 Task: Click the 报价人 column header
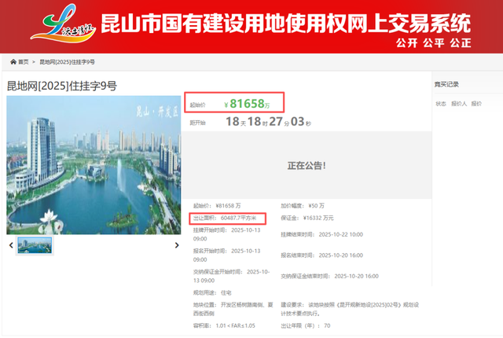click(x=458, y=104)
